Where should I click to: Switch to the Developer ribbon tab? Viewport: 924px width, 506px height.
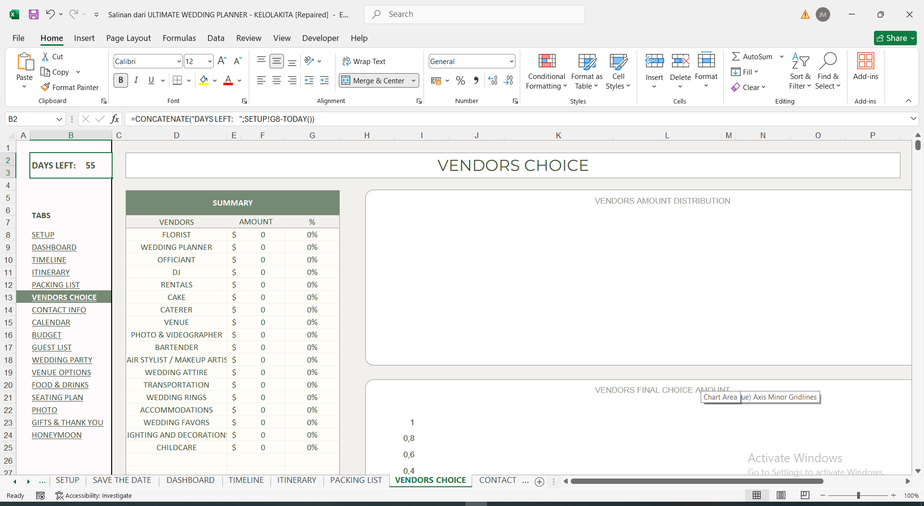tap(321, 38)
